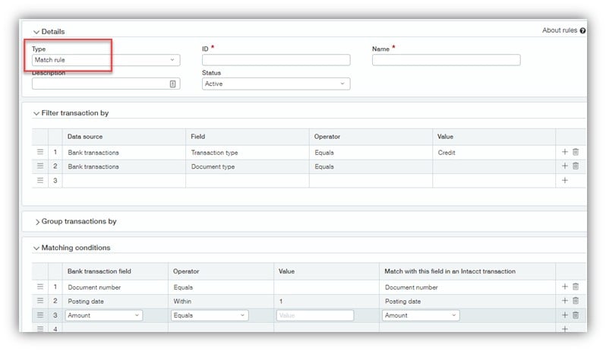
Task: Open the Equals operator dropdown in row 3
Action: click(x=210, y=315)
